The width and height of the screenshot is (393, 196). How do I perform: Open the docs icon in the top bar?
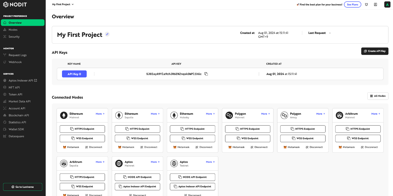pos(375,4)
